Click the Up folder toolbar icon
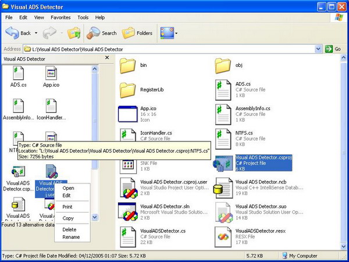Screen dimensions: 349x262 point(74,33)
